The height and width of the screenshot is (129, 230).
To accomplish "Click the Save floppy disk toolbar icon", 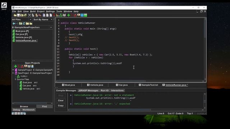I will pyautogui.click(x=18, y=15).
